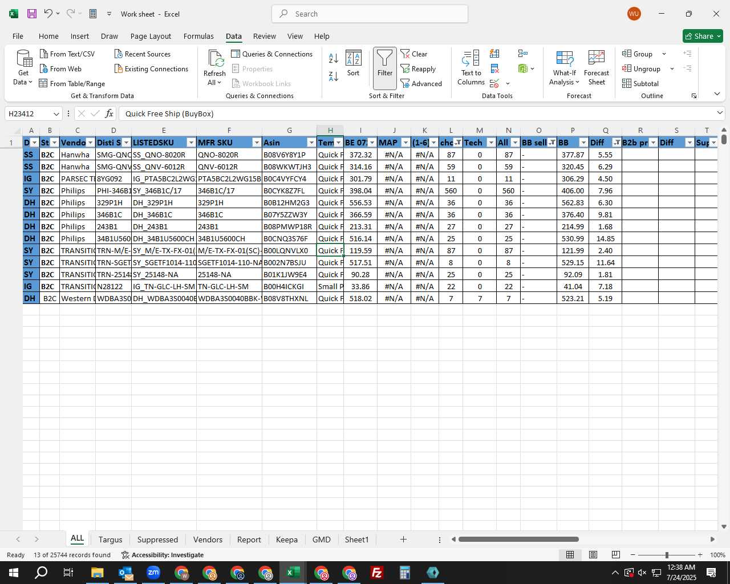Open filter dropdown on MAP column
This screenshot has height=584, width=730.
(405, 143)
